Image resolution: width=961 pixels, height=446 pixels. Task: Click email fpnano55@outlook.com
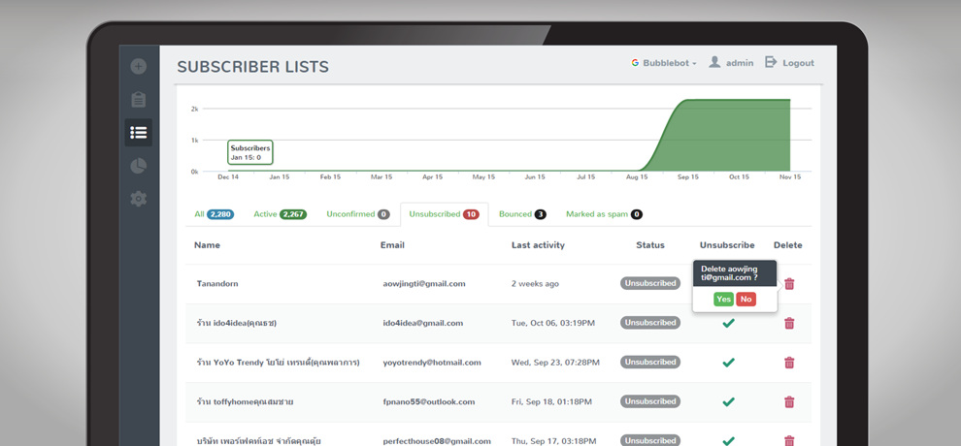pyautogui.click(x=429, y=402)
